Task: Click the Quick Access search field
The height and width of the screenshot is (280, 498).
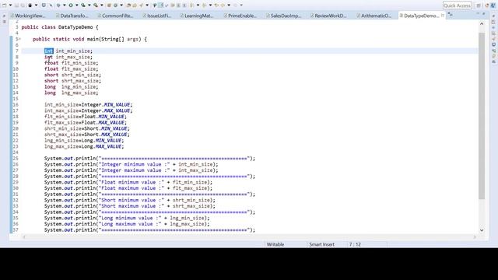Action: pyautogui.click(x=457, y=5)
